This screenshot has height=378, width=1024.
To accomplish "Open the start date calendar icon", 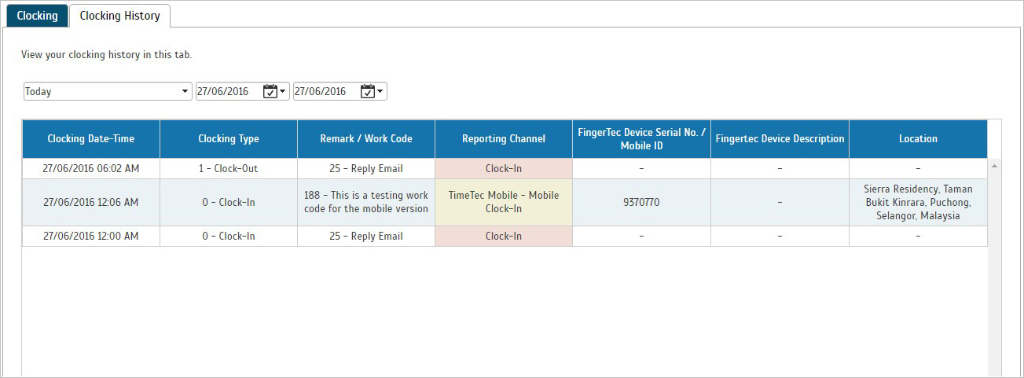I will tap(270, 91).
